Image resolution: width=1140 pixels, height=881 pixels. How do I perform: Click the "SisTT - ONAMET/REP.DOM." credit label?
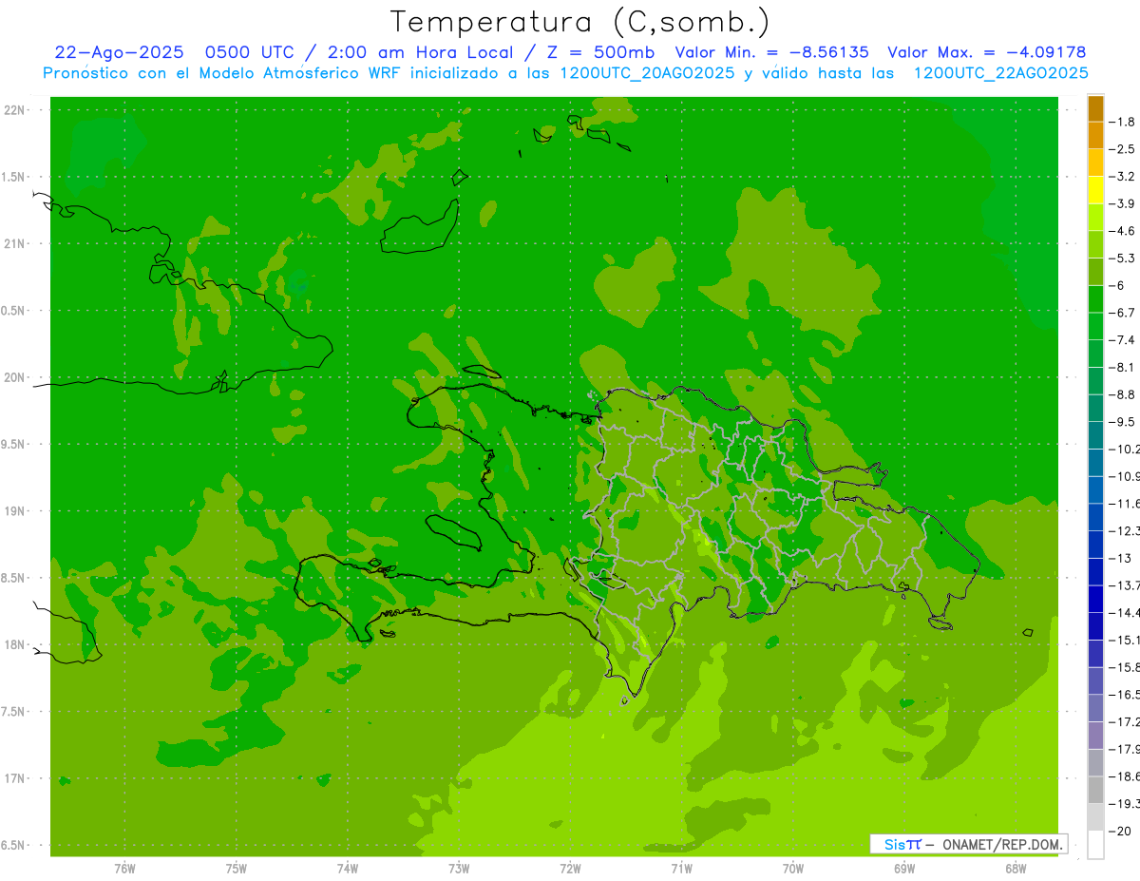coord(968,844)
